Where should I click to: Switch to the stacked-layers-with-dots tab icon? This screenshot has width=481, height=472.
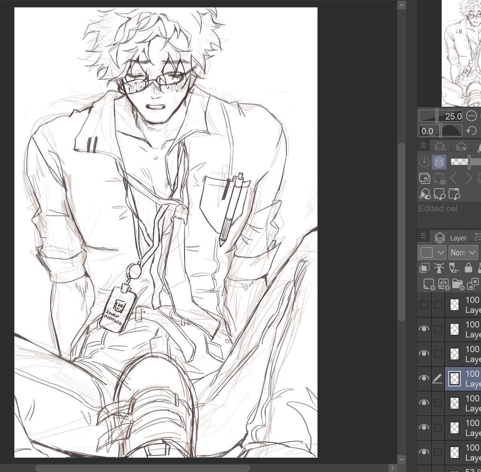pos(440,146)
